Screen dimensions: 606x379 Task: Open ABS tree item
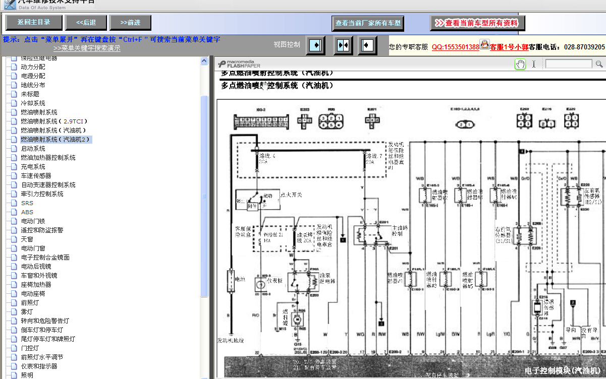(x=27, y=212)
